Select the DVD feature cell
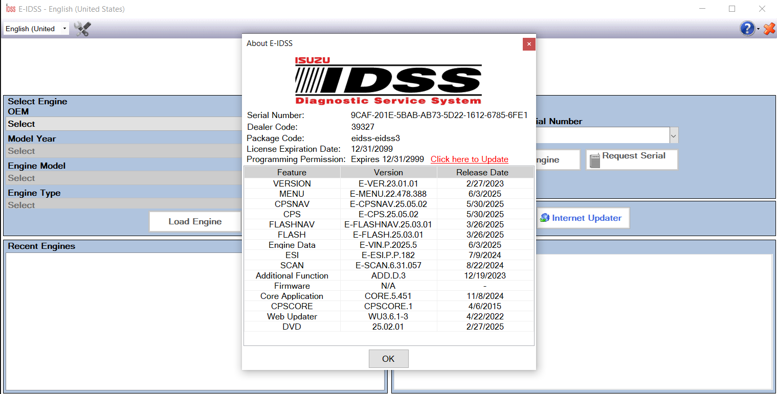Image resolution: width=777 pixels, height=394 pixels. pos(292,327)
